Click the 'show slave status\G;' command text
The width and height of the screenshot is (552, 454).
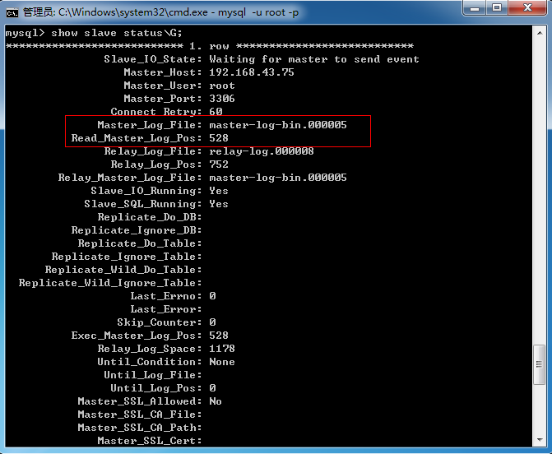click(117, 33)
